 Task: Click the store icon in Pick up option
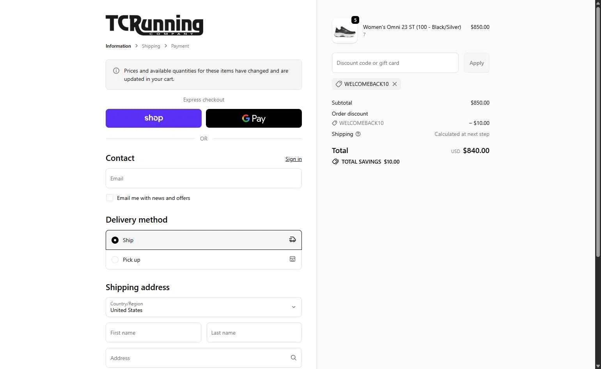293,259
